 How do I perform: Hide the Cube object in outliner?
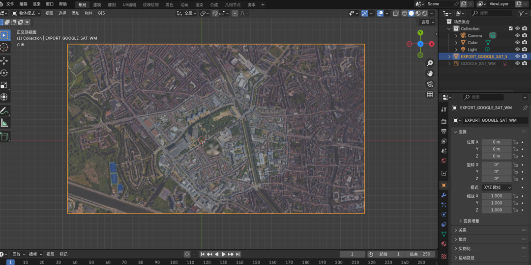tap(517, 42)
